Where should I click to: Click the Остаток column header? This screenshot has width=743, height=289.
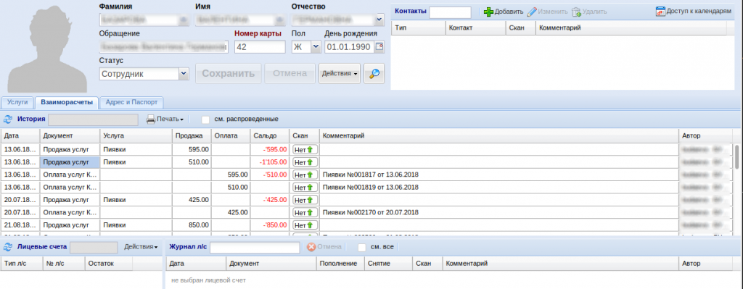click(x=109, y=264)
